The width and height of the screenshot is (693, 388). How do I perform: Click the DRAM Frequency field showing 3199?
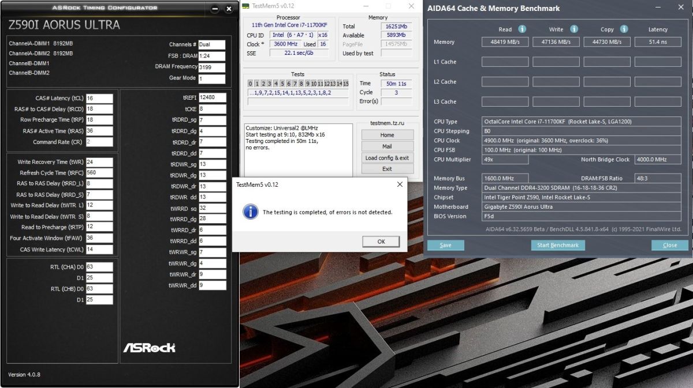point(213,67)
